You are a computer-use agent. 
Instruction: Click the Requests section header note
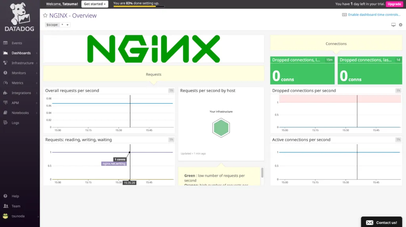click(153, 74)
